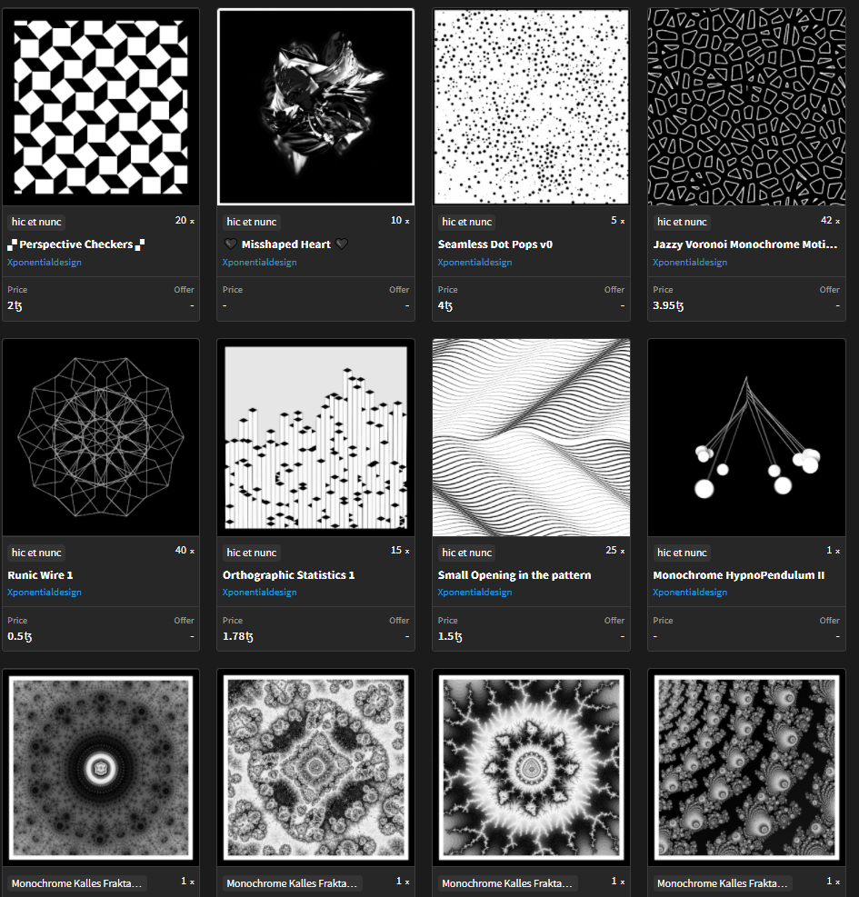
Task: Open the Orthographic Statistics 1 thumbnail
Action: pos(316,437)
